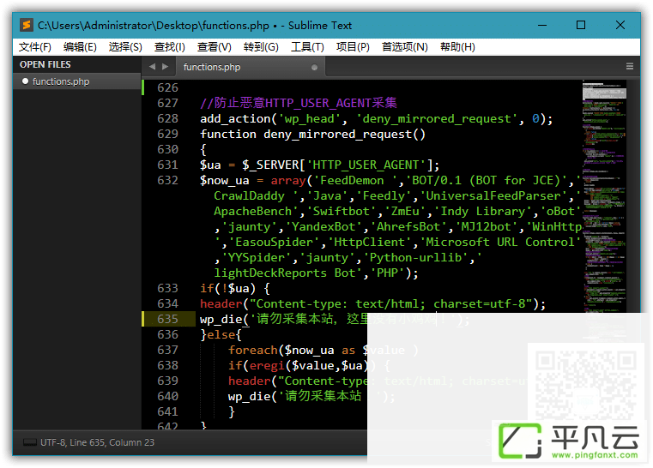
Task: Click 'deny_mirrored_request' string on line 628
Action: (437, 119)
